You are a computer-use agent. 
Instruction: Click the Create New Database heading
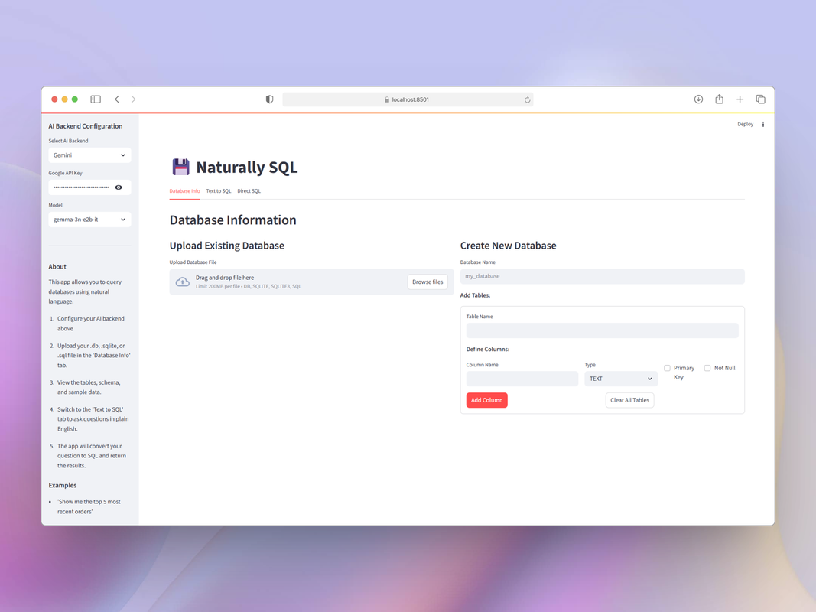pyautogui.click(x=508, y=246)
